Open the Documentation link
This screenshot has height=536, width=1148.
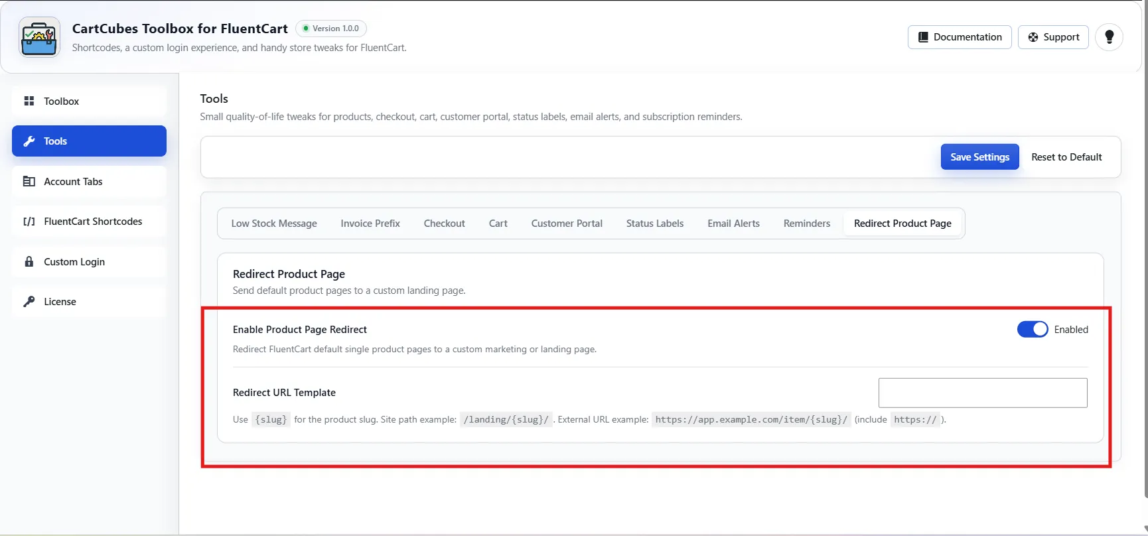960,37
